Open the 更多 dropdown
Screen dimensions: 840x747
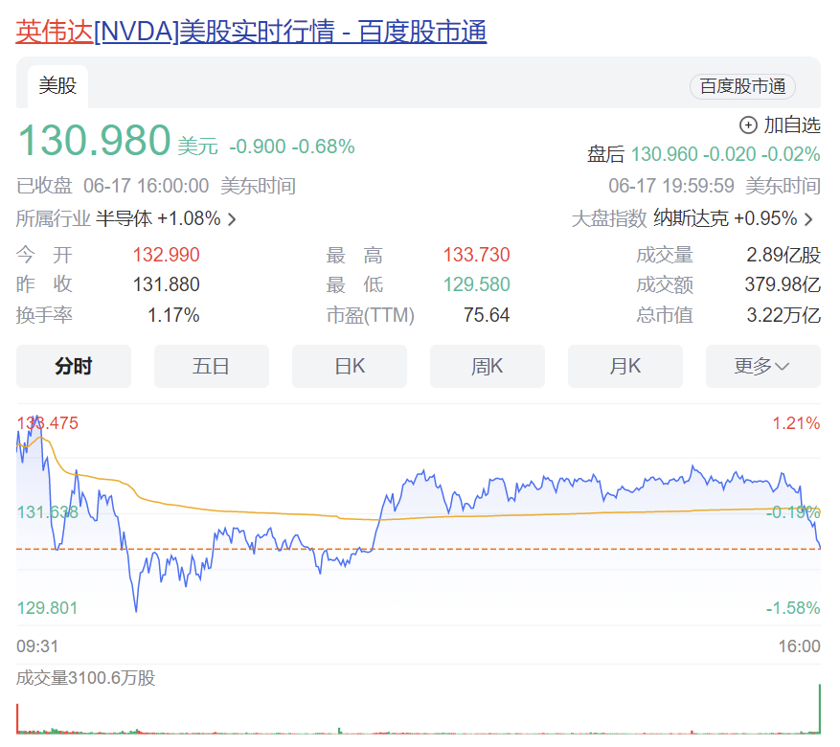[x=762, y=366]
